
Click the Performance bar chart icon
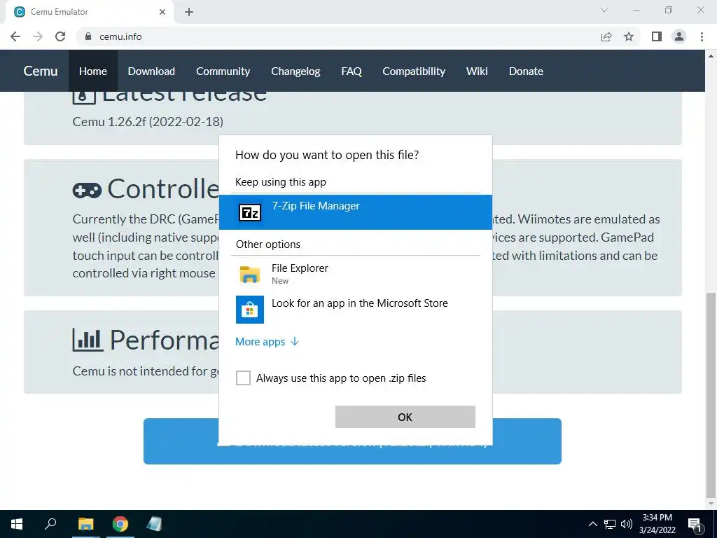(x=88, y=340)
